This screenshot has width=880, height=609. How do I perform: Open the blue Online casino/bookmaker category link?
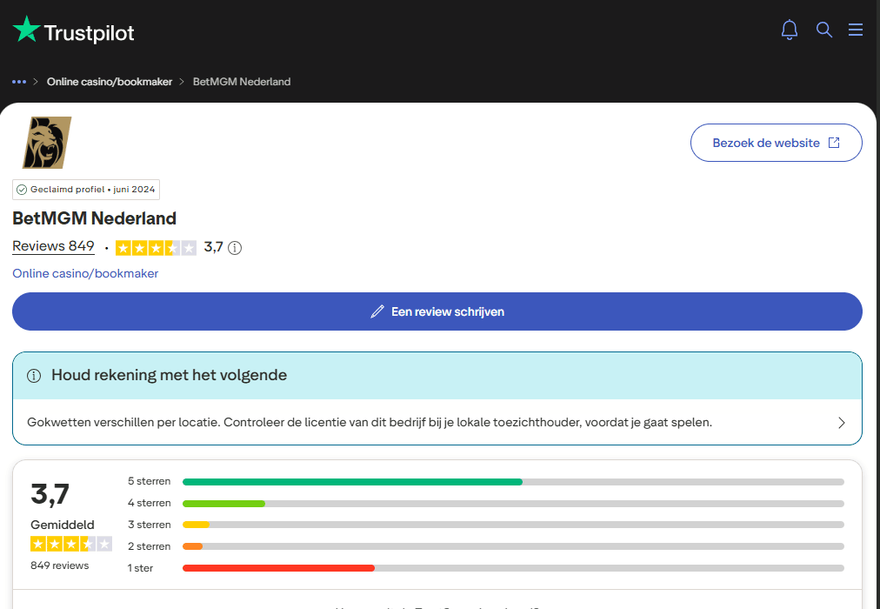click(85, 273)
